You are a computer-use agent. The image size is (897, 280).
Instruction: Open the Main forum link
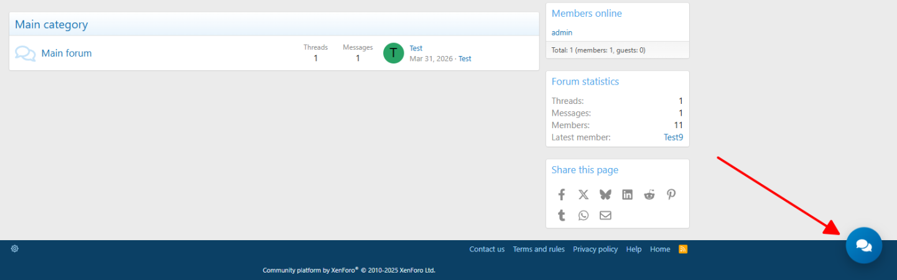(67, 54)
